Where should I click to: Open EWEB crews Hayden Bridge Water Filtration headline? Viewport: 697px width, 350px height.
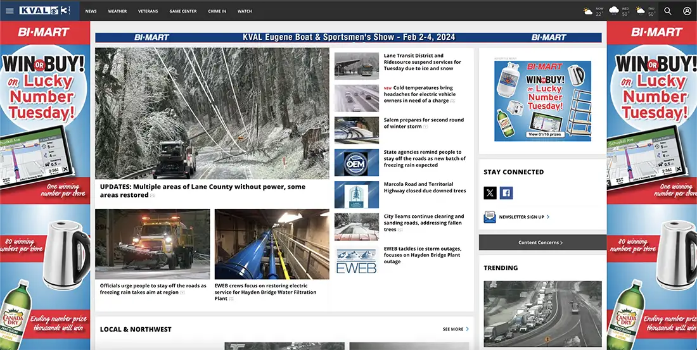click(x=266, y=292)
